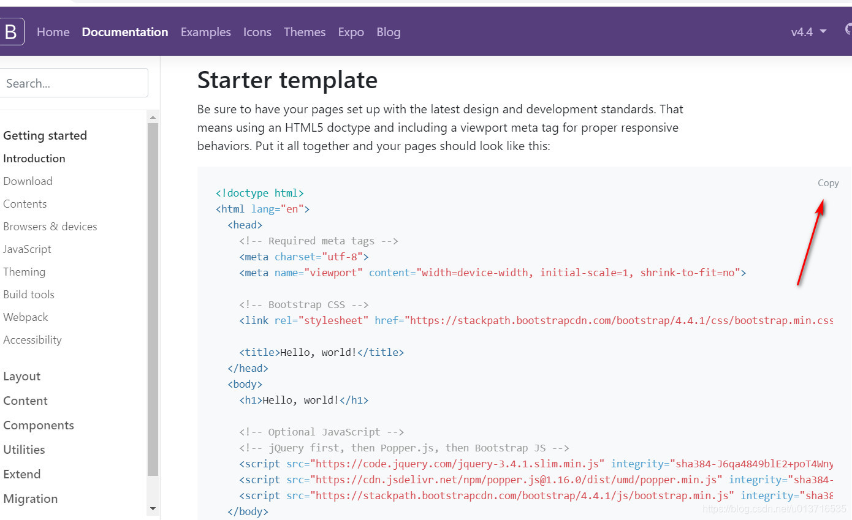Click the bootstrap.min.css link line
The image size is (852, 520).
click(x=536, y=320)
